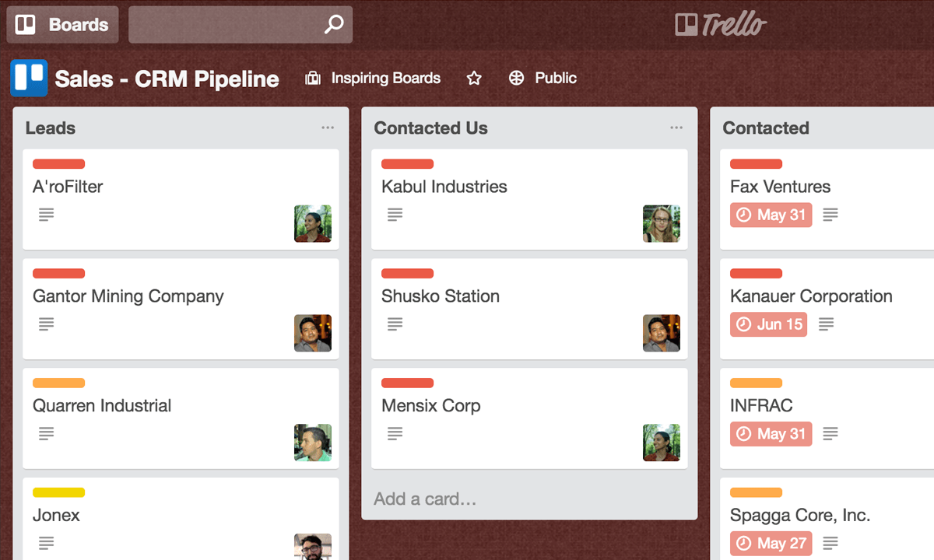
Task: Click the yellow label on Jonex card
Action: (x=58, y=492)
